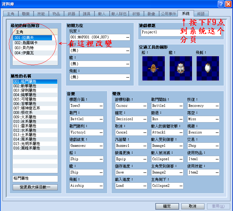This screenshot has height=211, width=233.
Task: Browse Collapse2 sound ellipsis
Action: coord(181,186)
